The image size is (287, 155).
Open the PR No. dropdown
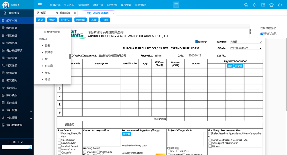246,48
